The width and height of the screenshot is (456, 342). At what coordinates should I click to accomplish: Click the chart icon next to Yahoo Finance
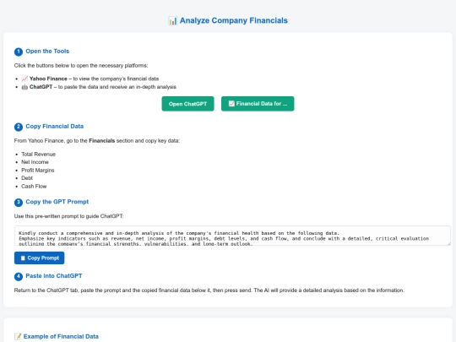coord(24,79)
